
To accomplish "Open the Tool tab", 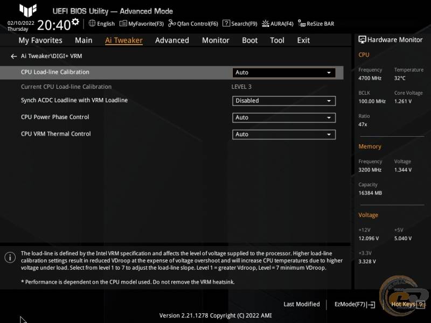I will click(x=277, y=40).
